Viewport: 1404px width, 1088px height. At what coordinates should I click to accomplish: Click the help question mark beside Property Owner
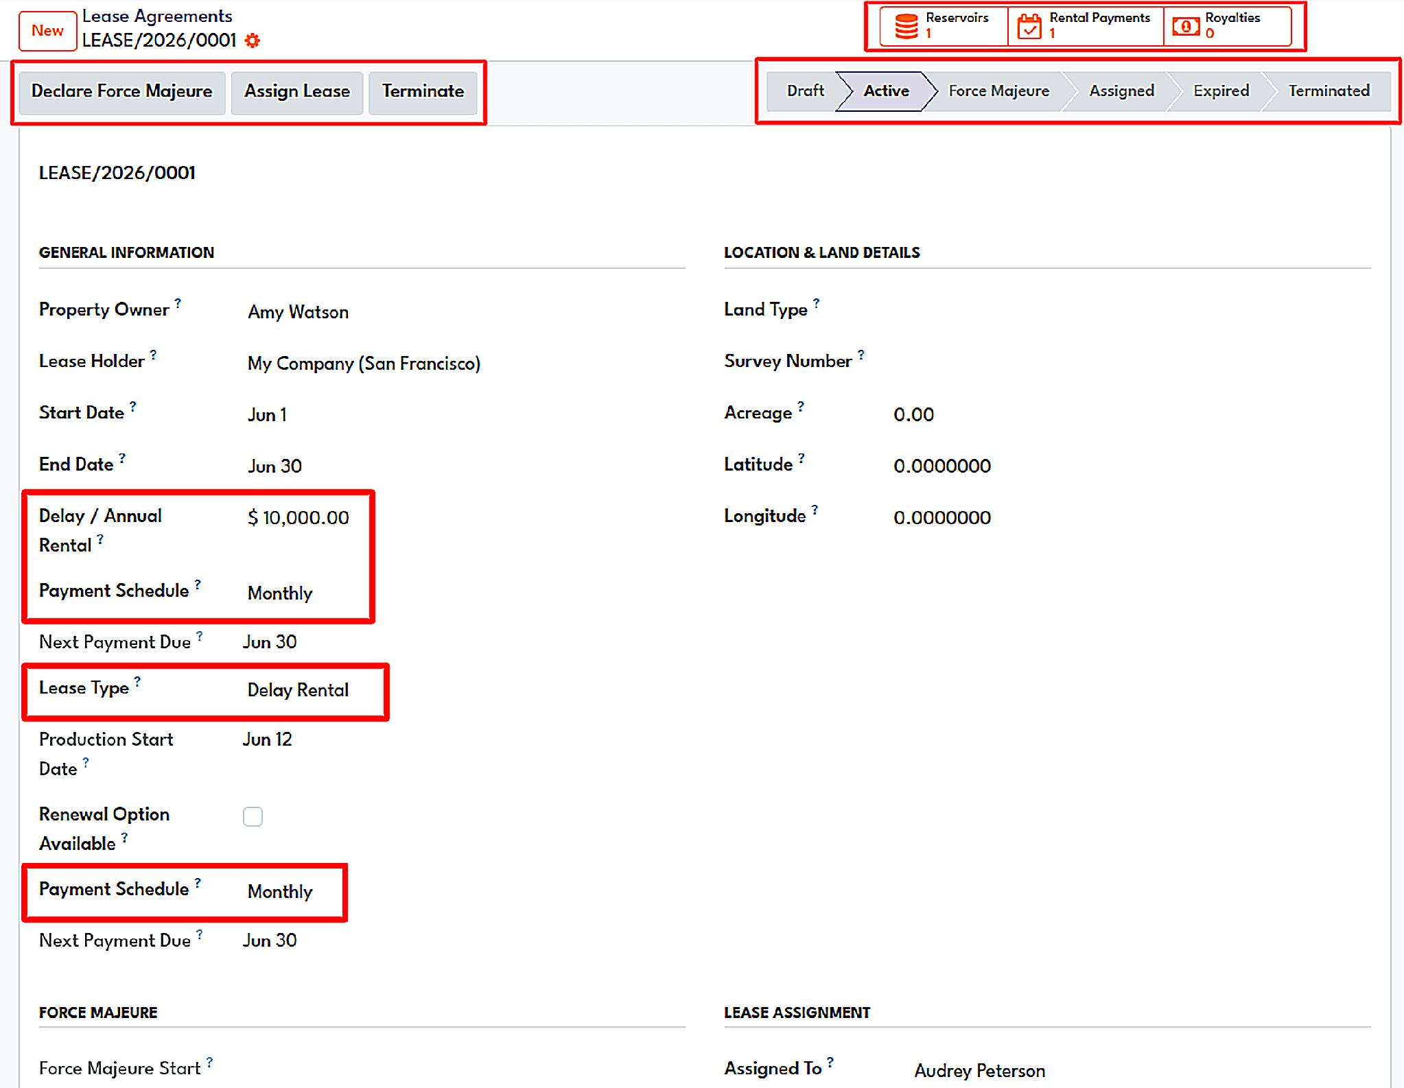click(x=178, y=303)
